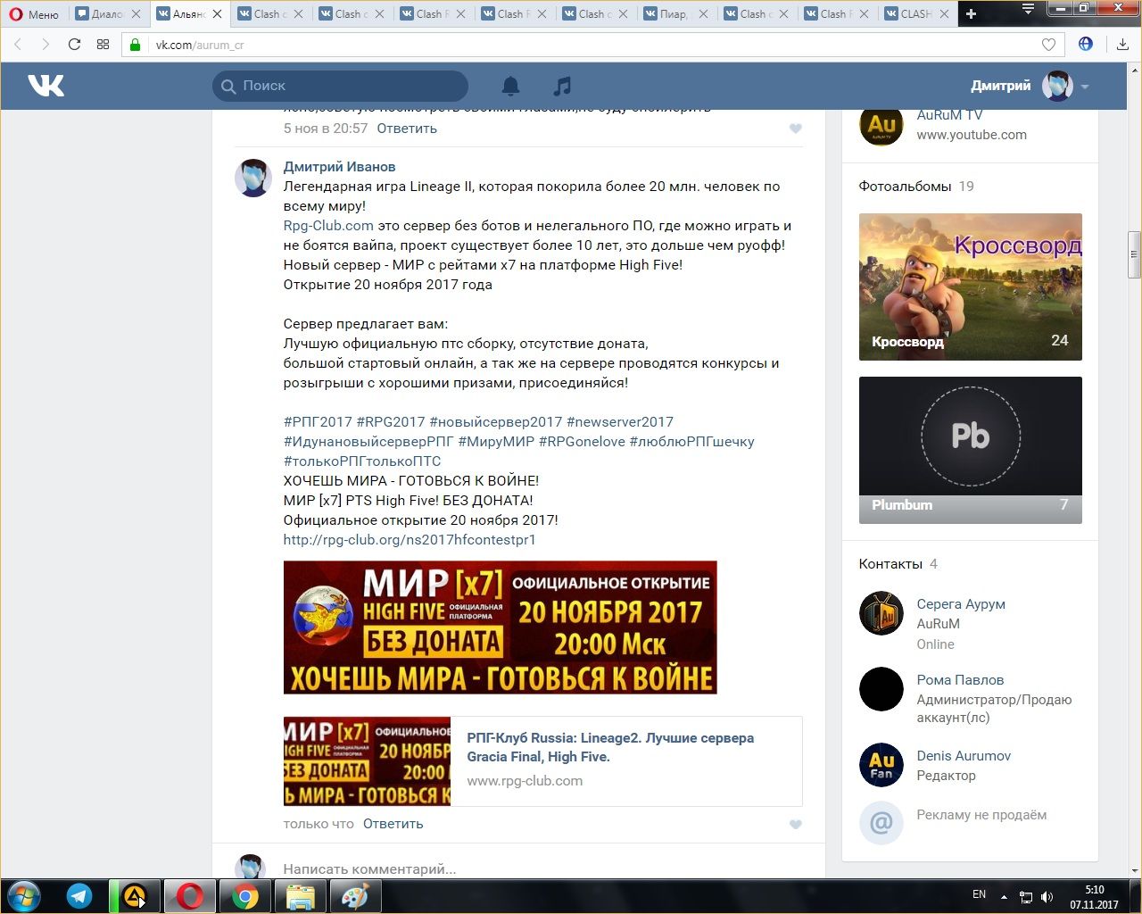Like Дмитрий Иванов's comment with heart icon
Viewport: 1142px width, 914px height.
tap(796, 824)
